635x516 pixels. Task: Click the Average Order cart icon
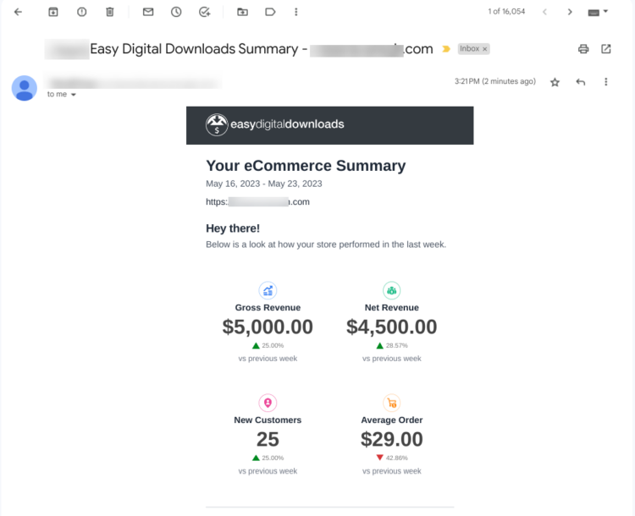tap(392, 403)
